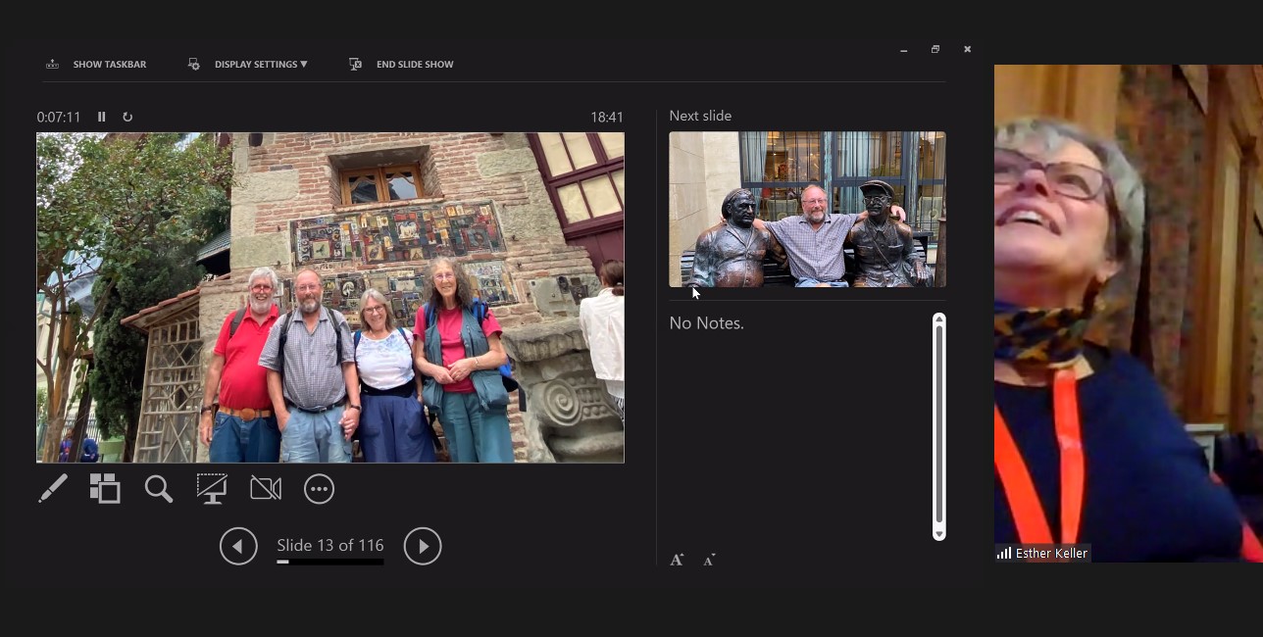Viewport: 1263px width, 637px height.
Task: Select the pen and laser pointer tool
Action: [x=53, y=488]
